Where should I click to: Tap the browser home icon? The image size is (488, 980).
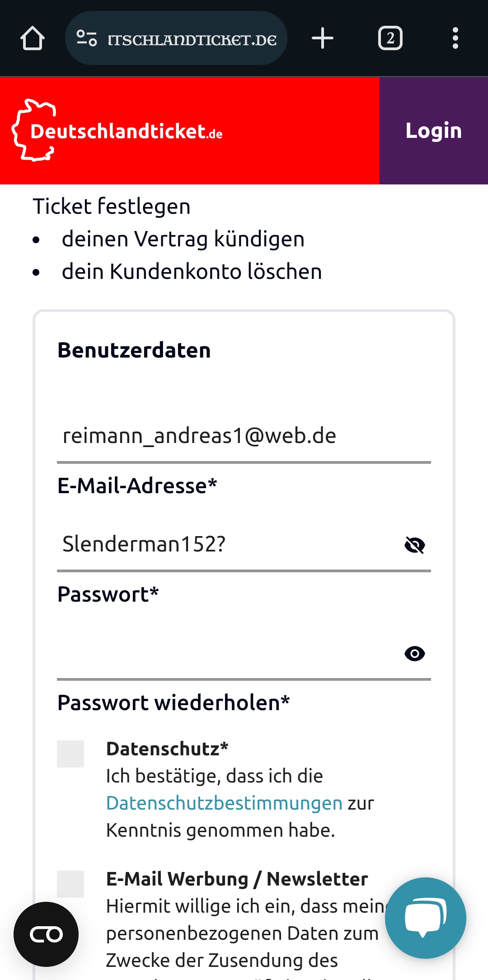click(33, 38)
